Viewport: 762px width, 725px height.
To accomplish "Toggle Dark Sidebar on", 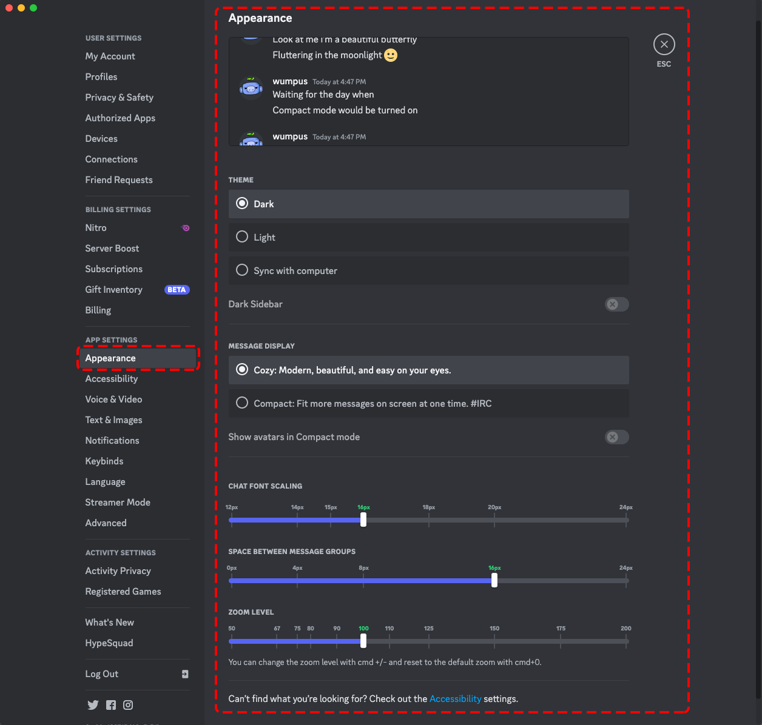I will pos(616,304).
